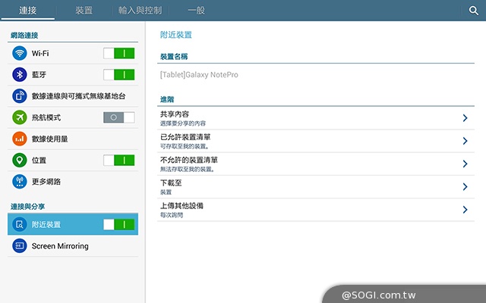Disable the nearby devices (附近裝置) switch
Viewport: 486px width, 303px height.
pos(119,224)
